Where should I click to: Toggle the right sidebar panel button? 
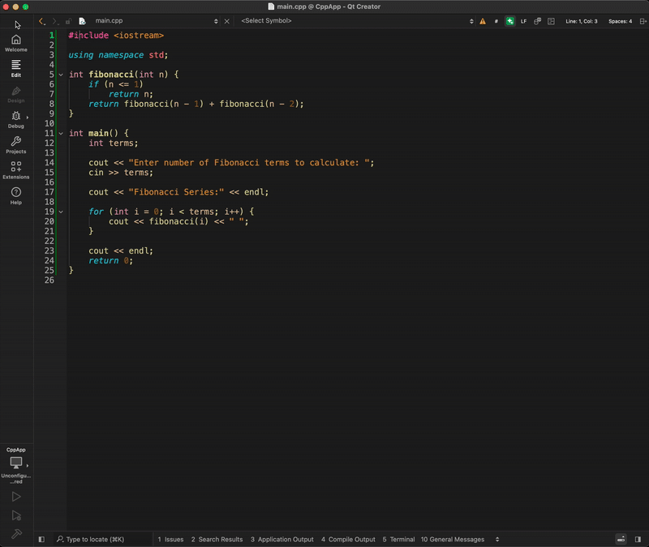(x=636, y=539)
